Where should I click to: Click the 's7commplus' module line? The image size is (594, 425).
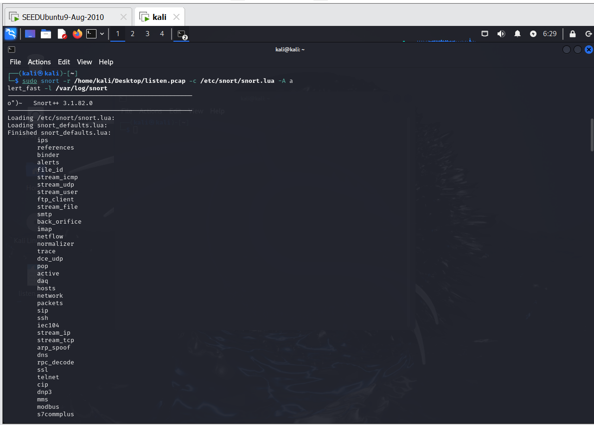point(56,414)
